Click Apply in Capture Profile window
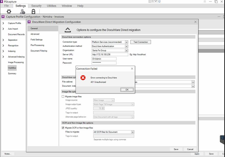The width and height of the screenshot is (225, 157). tap(197, 154)
